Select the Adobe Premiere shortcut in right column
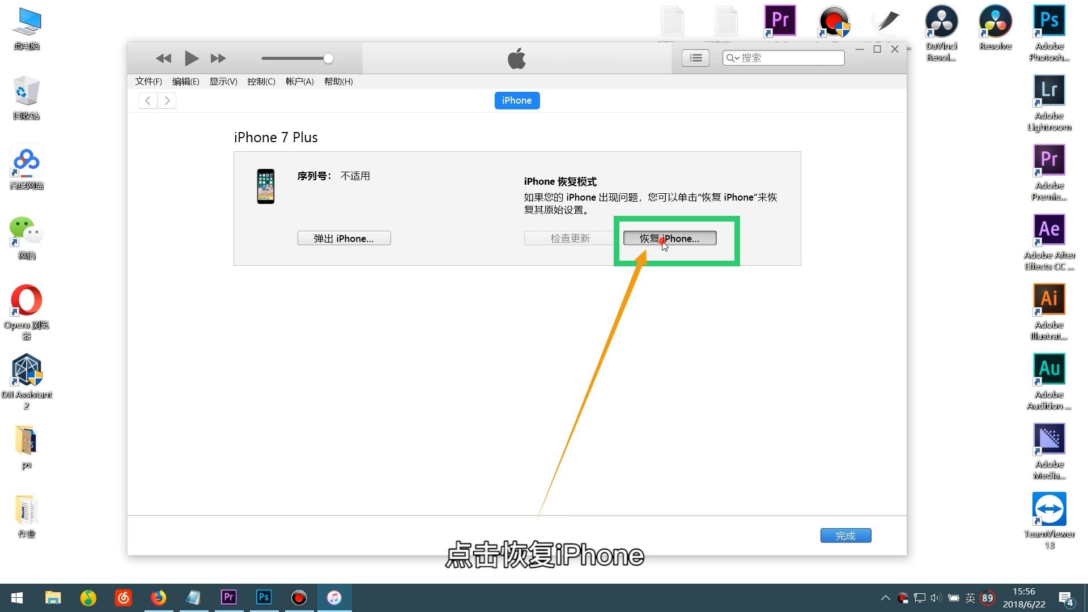The height and width of the screenshot is (612, 1088). pyautogui.click(x=1049, y=172)
